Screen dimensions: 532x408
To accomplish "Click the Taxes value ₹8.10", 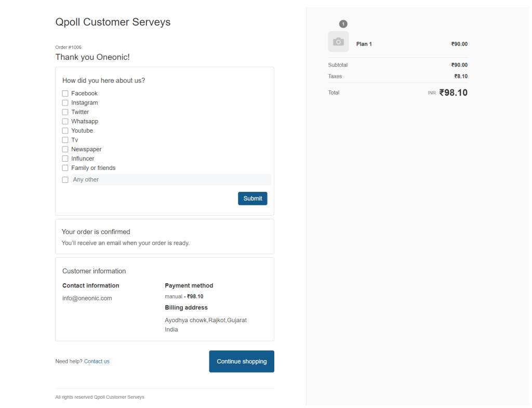I will tap(461, 76).
